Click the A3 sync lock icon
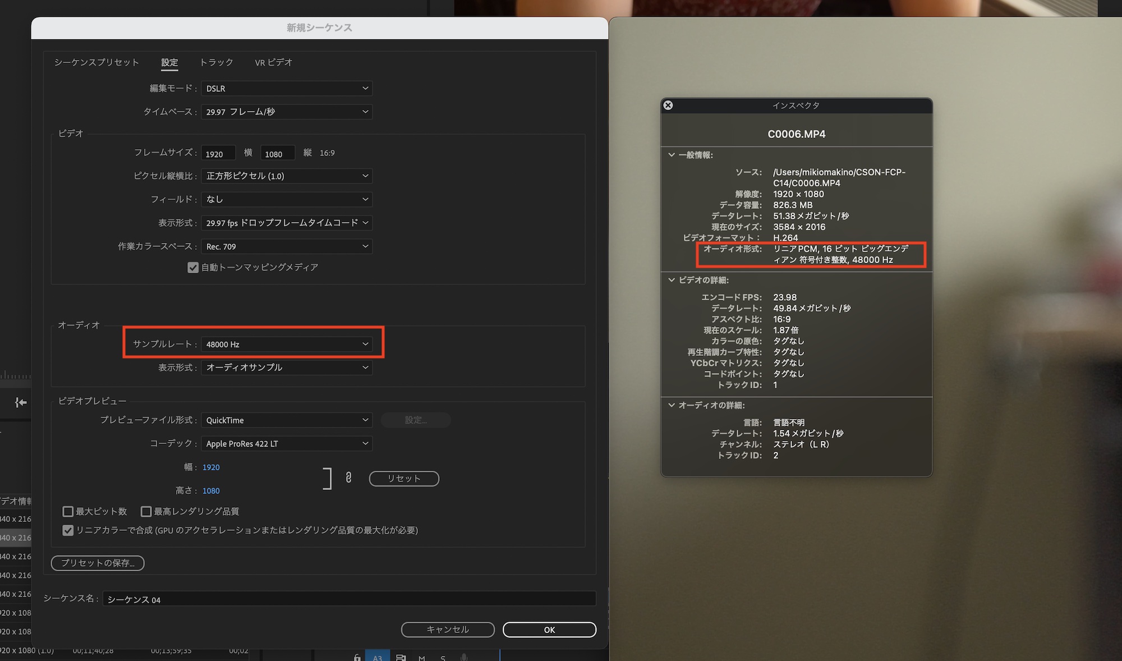This screenshot has width=1122, height=661. (x=401, y=657)
